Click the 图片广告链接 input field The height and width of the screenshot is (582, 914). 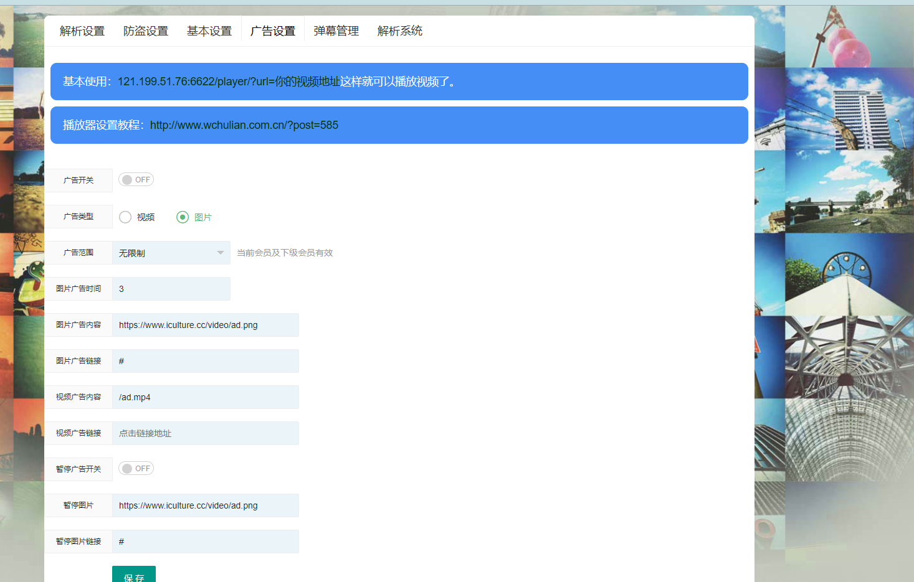tap(206, 361)
